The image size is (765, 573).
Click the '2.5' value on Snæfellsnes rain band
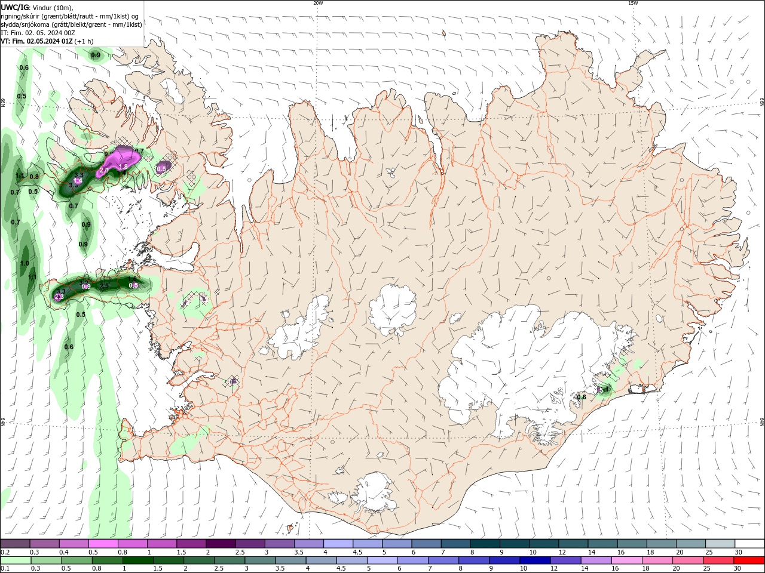104,286
